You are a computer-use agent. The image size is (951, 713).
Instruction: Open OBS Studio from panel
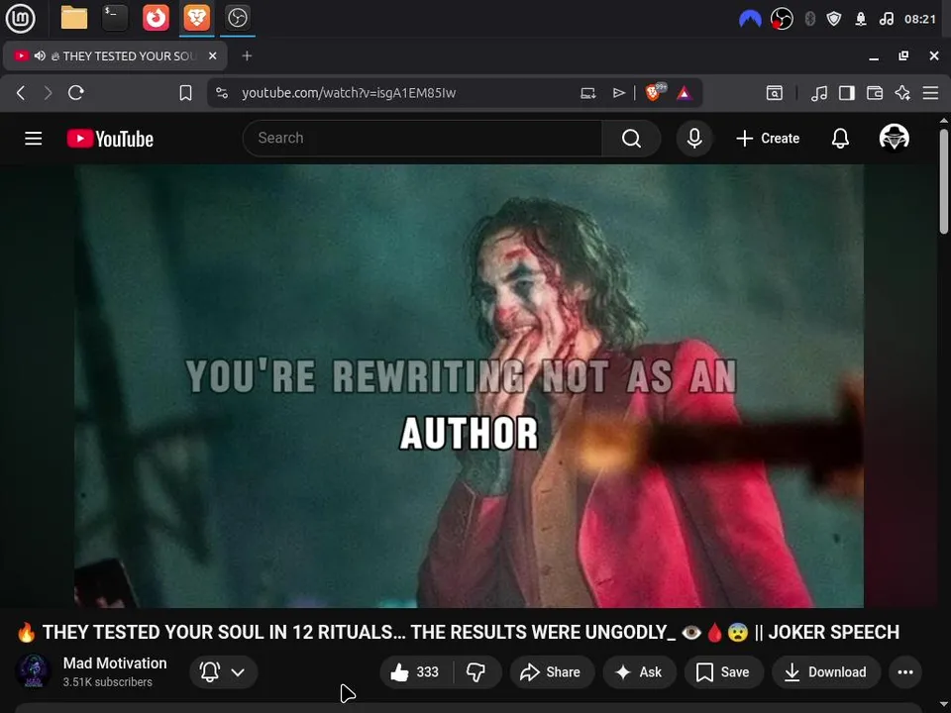[x=237, y=18]
